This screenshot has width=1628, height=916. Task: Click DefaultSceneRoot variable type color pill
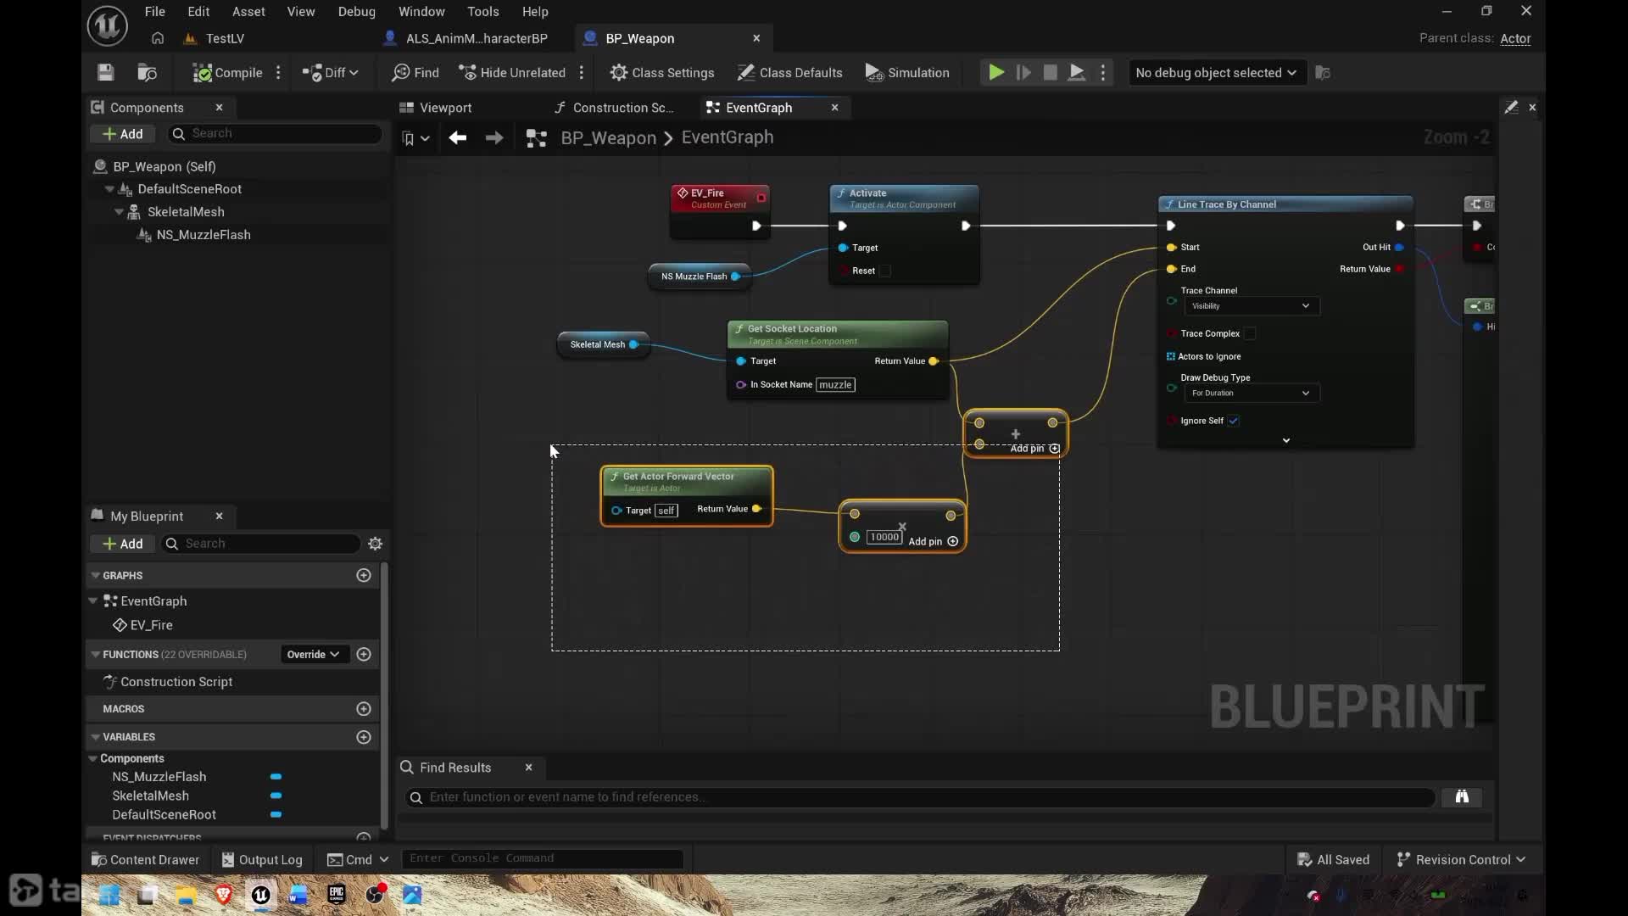tap(276, 814)
